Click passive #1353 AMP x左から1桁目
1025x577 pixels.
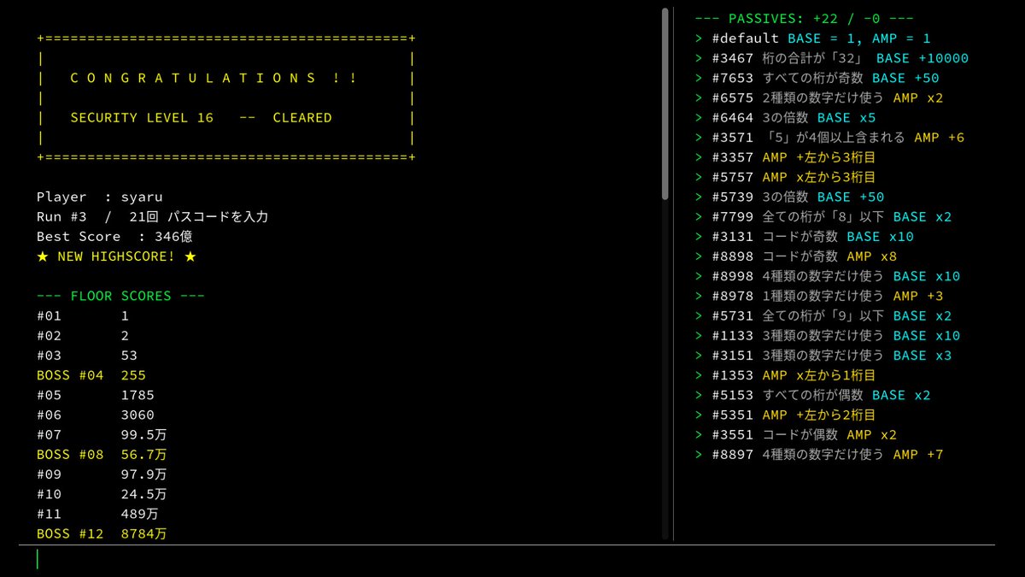coord(785,375)
